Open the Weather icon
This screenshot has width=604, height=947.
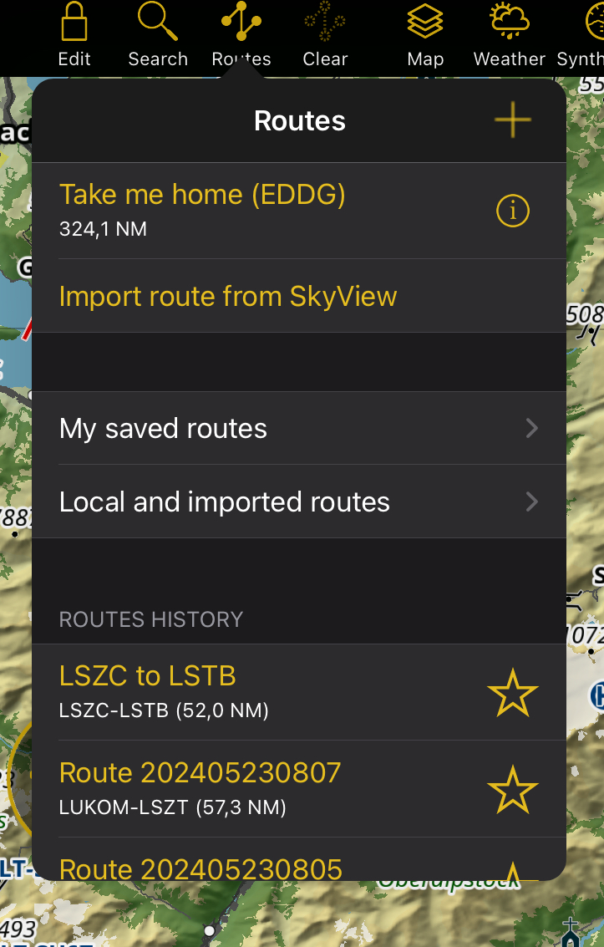click(510, 21)
